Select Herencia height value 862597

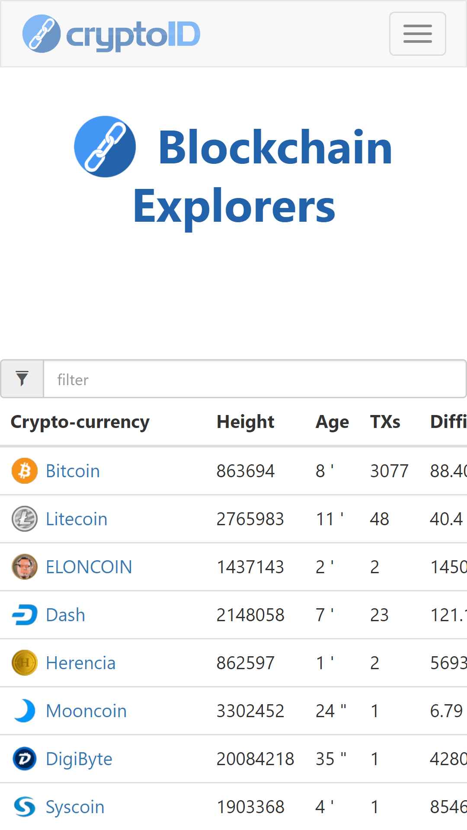click(x=246, y=663)
